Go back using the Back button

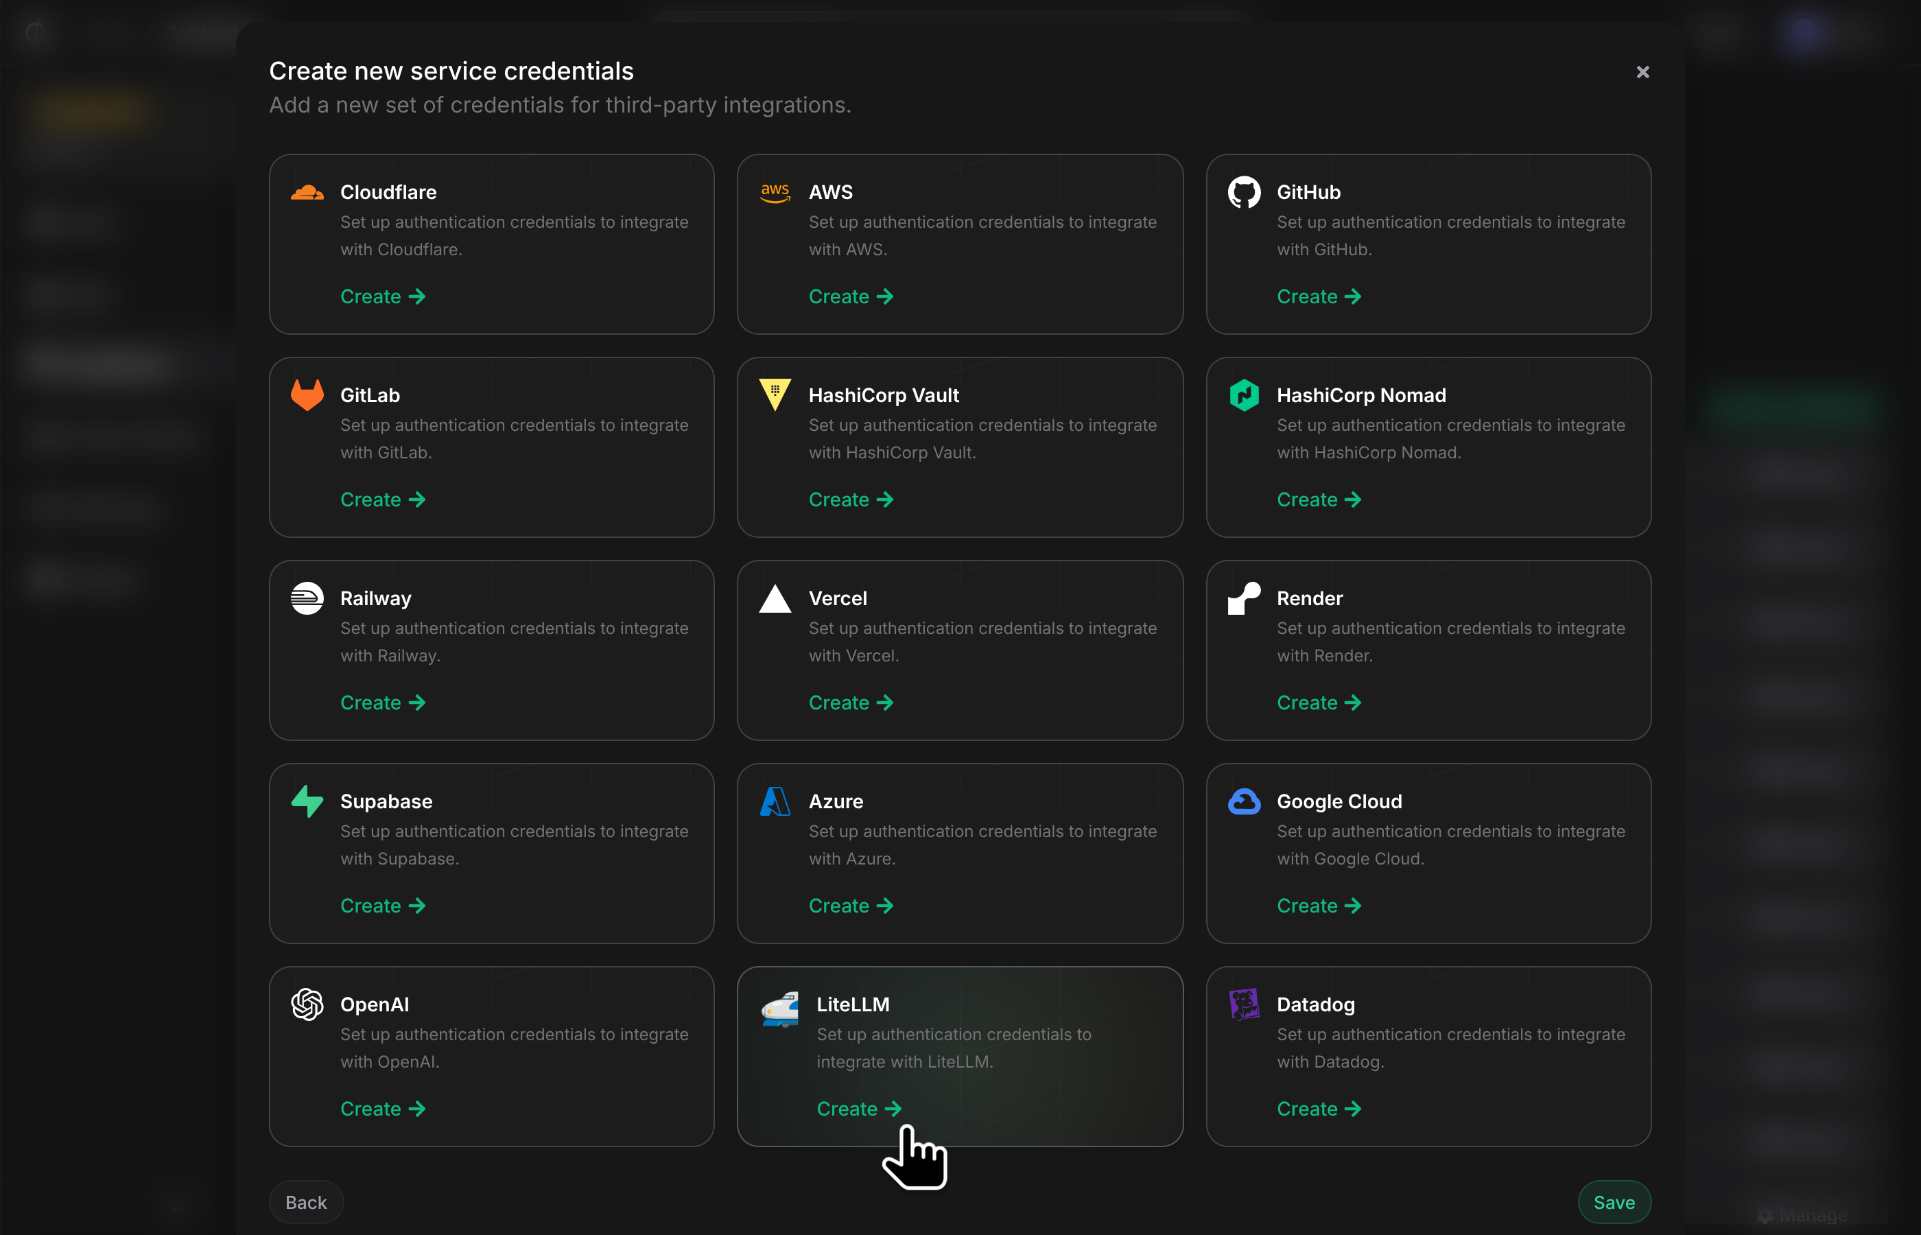tap(306, 1202)
